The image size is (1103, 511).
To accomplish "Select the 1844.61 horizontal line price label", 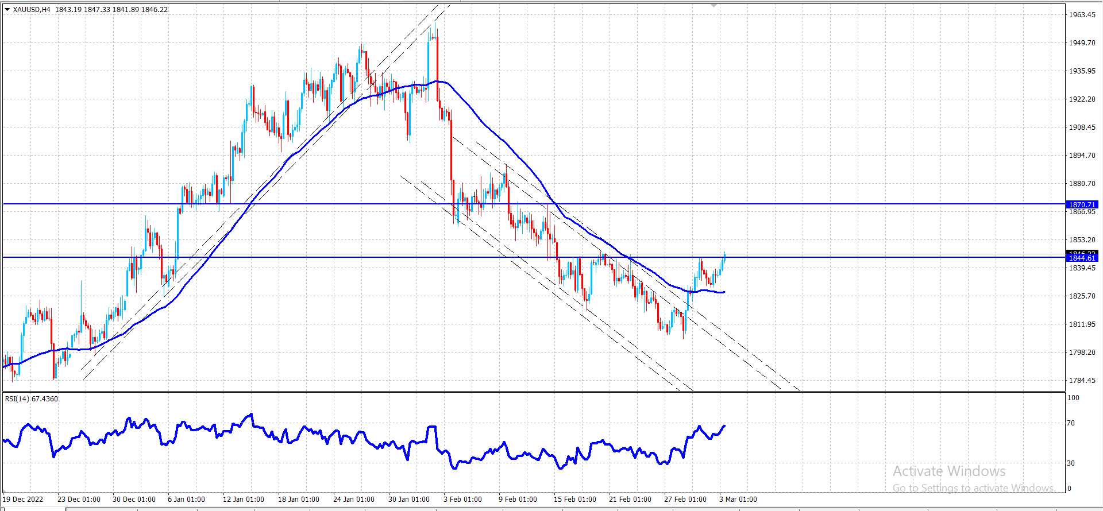I will [x=1082, y=258].
